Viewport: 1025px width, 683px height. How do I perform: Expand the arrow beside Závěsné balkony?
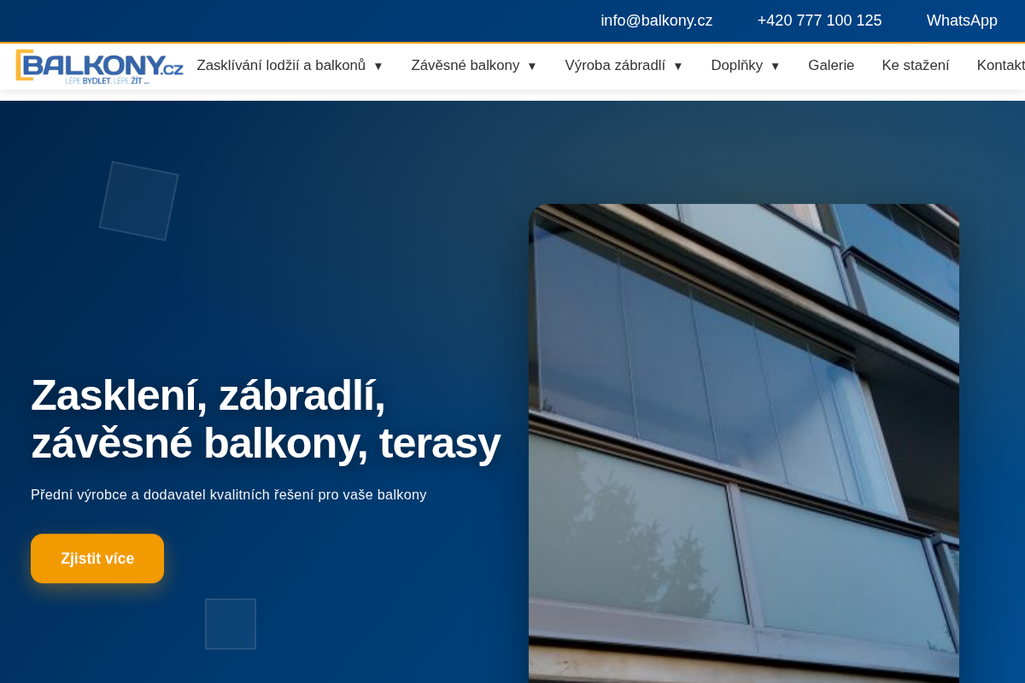tap(532, 67)
